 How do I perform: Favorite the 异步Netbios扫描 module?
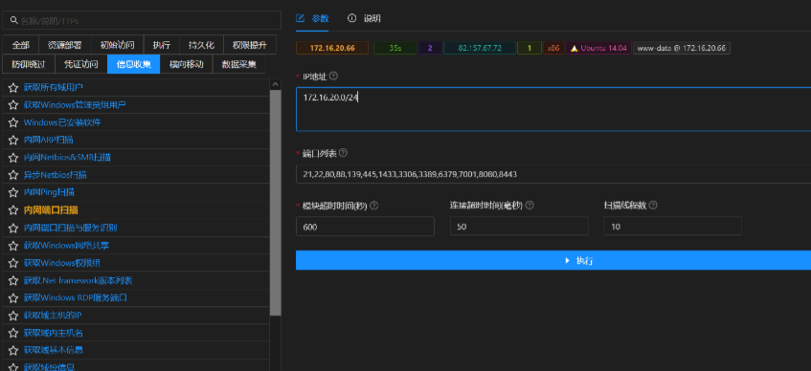[13, 175]
